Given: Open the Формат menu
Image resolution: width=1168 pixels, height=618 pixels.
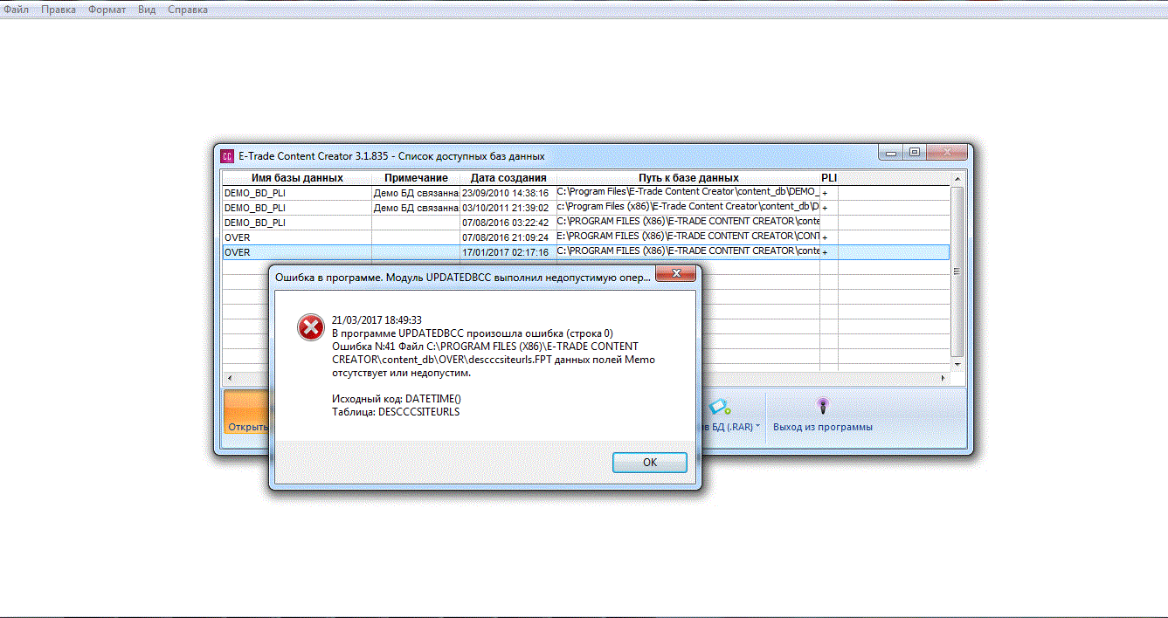Looking at the screenshot, I should 107,10.
